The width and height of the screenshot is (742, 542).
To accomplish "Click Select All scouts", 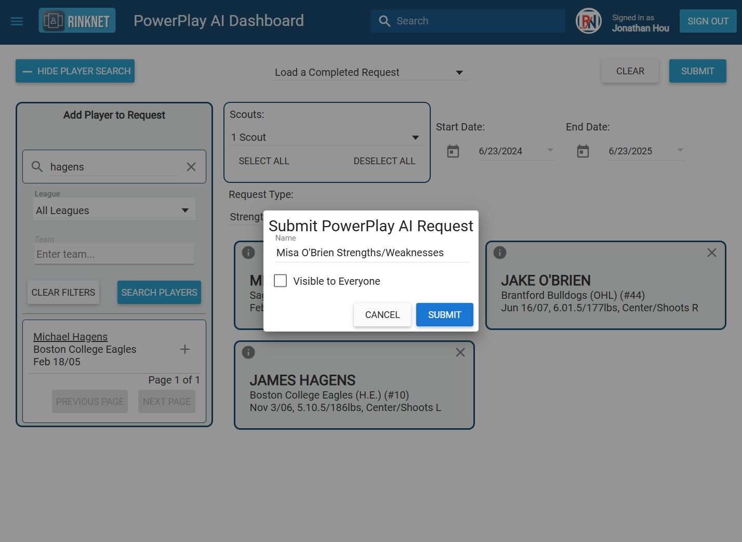I will [x=264, y=161].
